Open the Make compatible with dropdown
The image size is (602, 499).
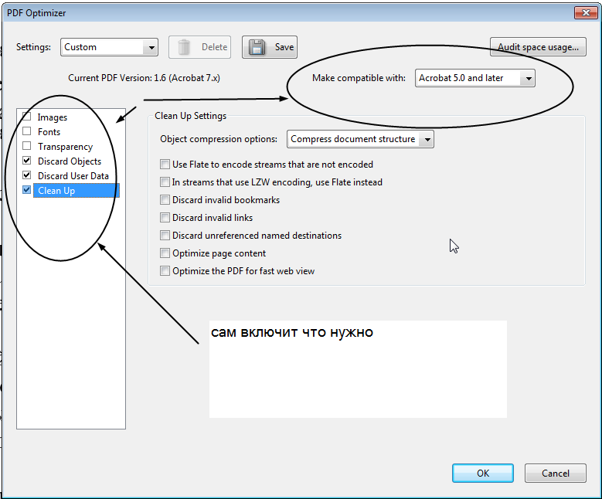click(475, 78)
